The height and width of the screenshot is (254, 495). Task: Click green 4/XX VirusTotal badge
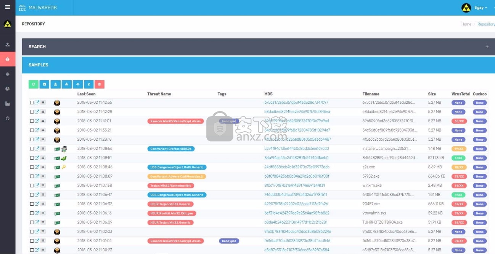point(459,158)
